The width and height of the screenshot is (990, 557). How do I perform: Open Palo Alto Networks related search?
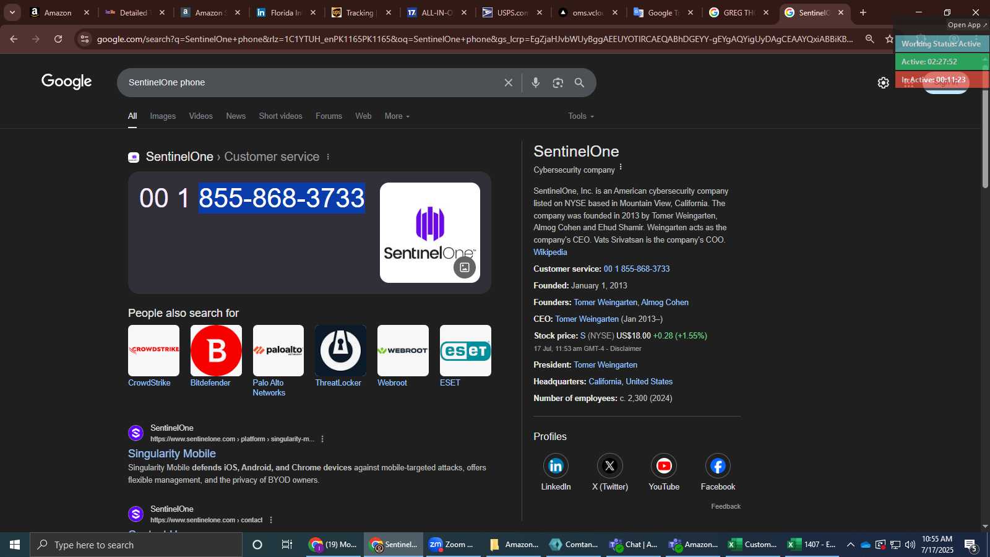(x=278, y=350)
